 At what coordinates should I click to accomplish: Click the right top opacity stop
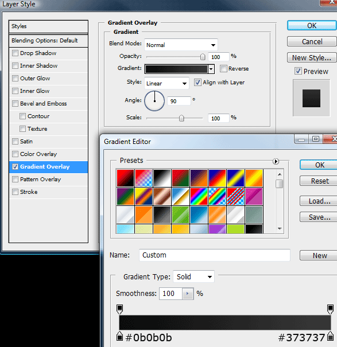point(330,309)
